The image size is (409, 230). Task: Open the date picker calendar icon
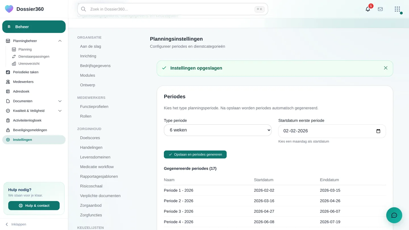pos(378,131)
